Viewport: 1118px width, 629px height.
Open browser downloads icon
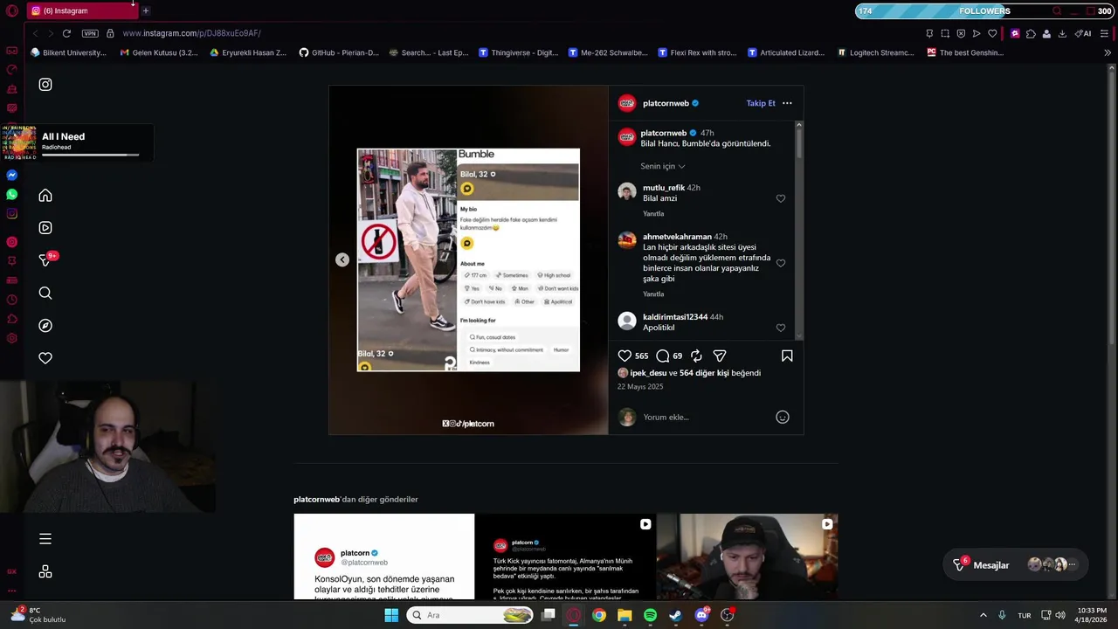1062,33
